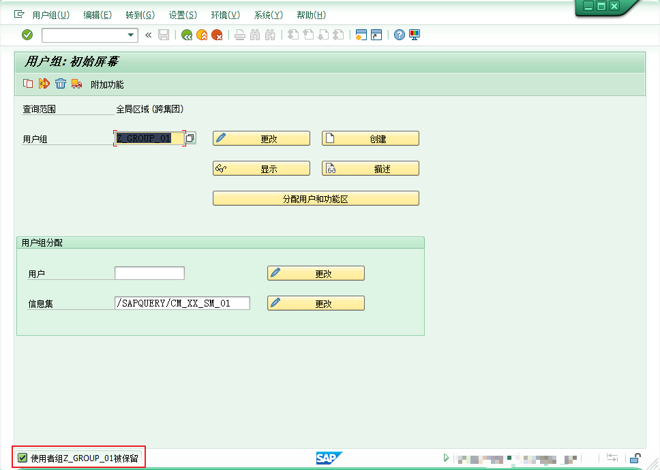Viewport: 660px width, 470px height.
Task: Expand the status bar system info triangle
Action: tap(446, 458)
